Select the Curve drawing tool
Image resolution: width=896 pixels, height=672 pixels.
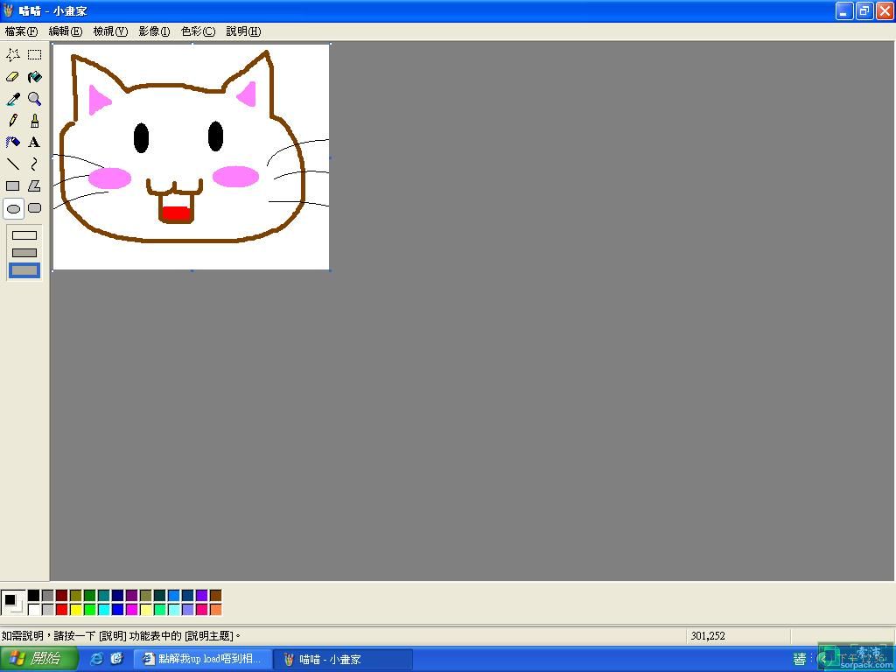coord(34,164)
